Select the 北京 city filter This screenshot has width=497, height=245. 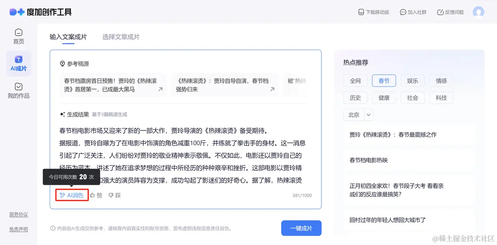(x=354, y=115)
